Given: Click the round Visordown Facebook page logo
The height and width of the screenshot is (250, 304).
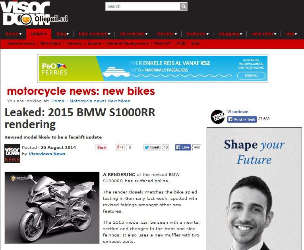Looking at the screenshot, I should pyautogui.click(x=218, y=117).
